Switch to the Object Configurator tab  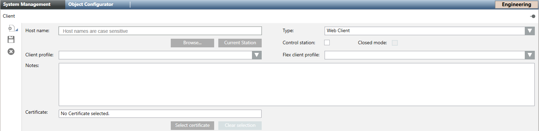(91, 4)
